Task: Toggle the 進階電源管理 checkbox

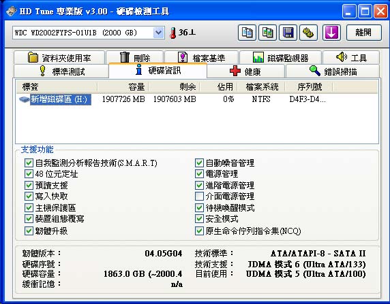Action: 199,185
